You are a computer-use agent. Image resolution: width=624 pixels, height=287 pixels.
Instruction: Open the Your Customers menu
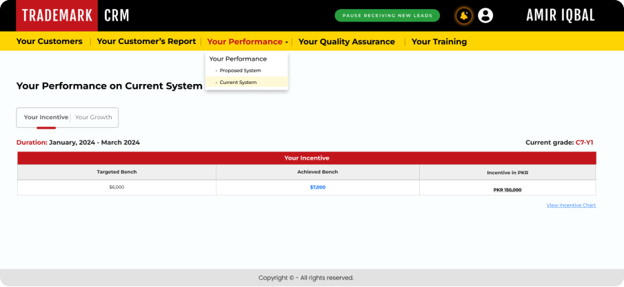49,41
